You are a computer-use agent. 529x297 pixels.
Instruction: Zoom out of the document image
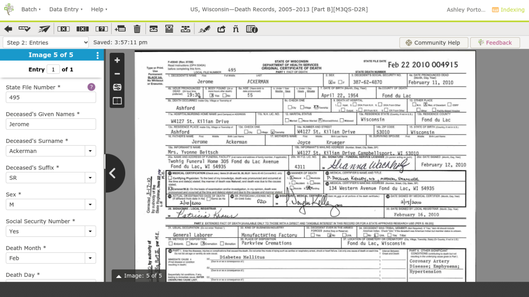[117, 74]
